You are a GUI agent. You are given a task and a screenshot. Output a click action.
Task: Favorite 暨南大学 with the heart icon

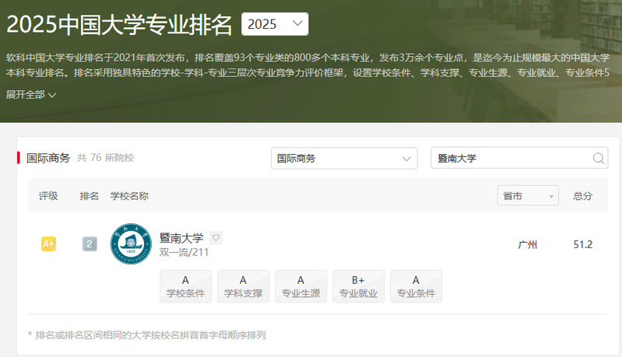[x=216, y=238]
